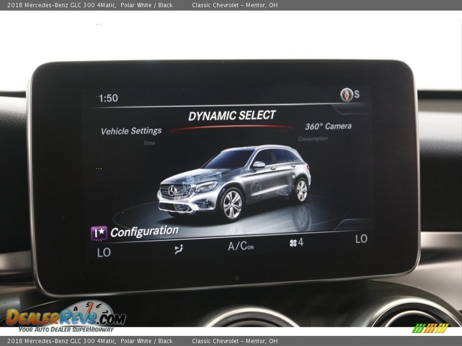This screenshot has height=346, width=462.
Task: Tap the fan speed 4 indicator
Action: pyautogui.click(x=296, y=242)
